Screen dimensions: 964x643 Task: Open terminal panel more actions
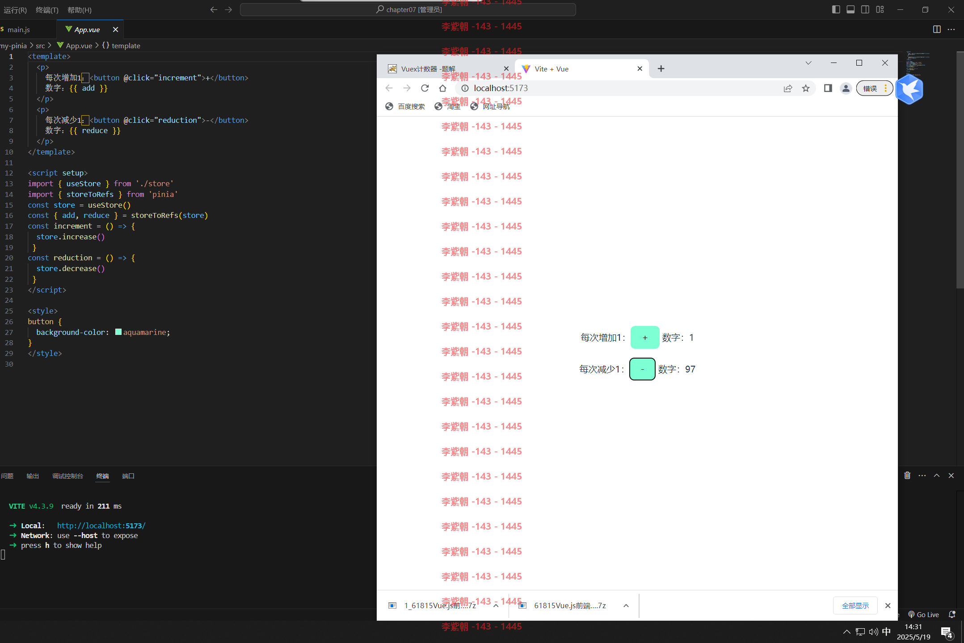coord(922,476)
